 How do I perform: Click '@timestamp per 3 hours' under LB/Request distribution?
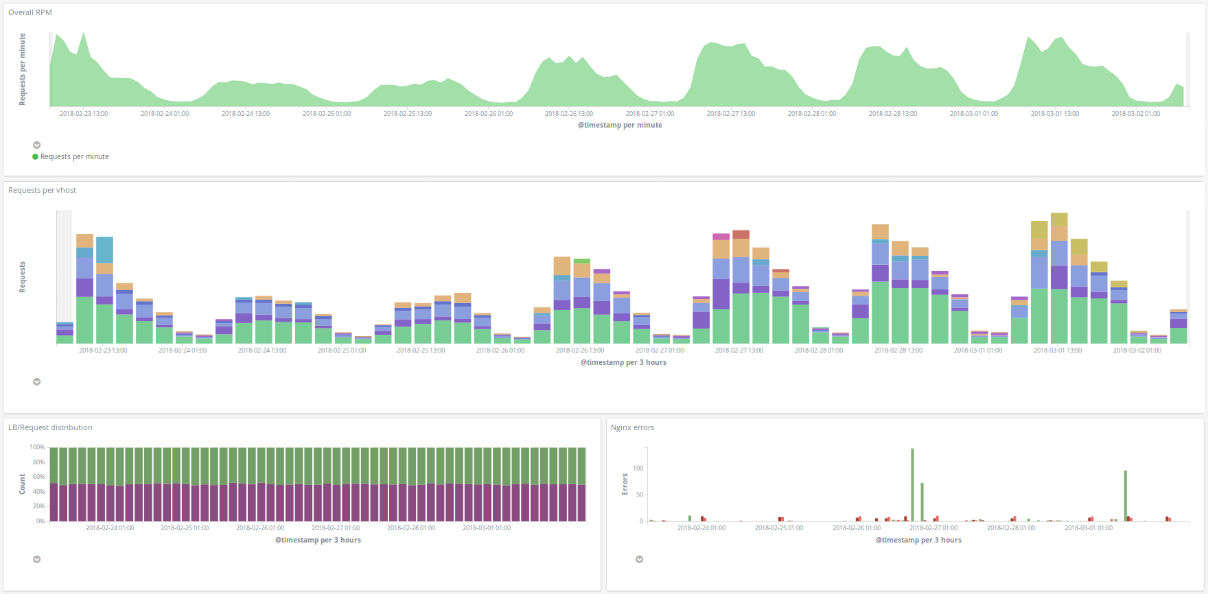tap(318, 540)
